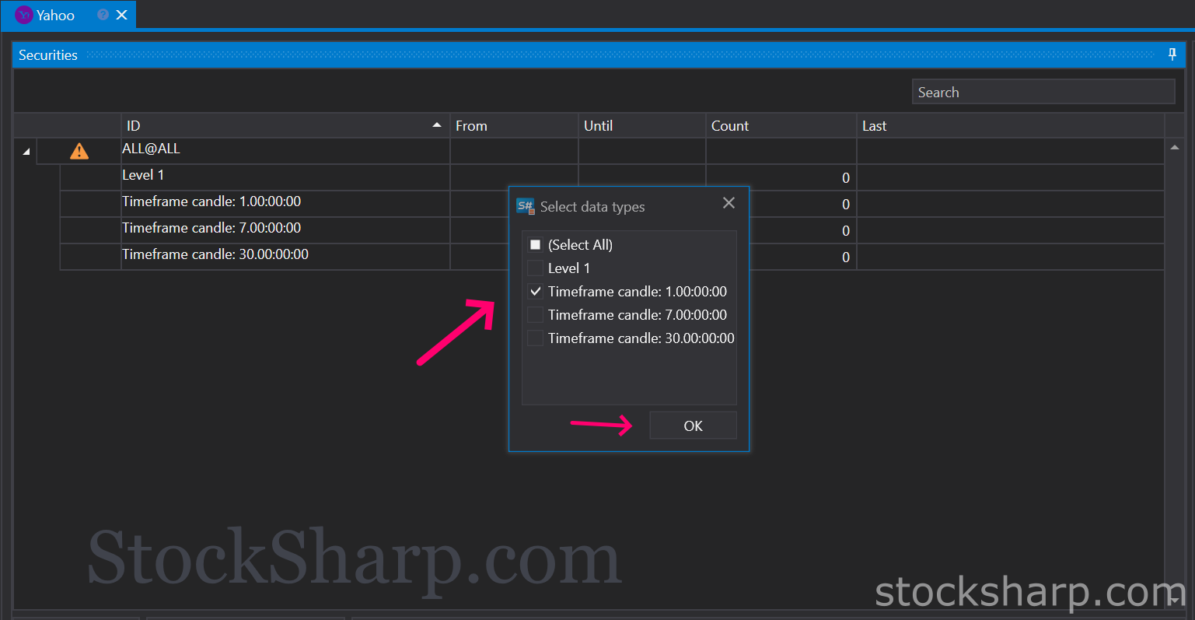Enable the Level 1 checkbox
Viewport: 1195px width, 620px height.
click(535, 268)
